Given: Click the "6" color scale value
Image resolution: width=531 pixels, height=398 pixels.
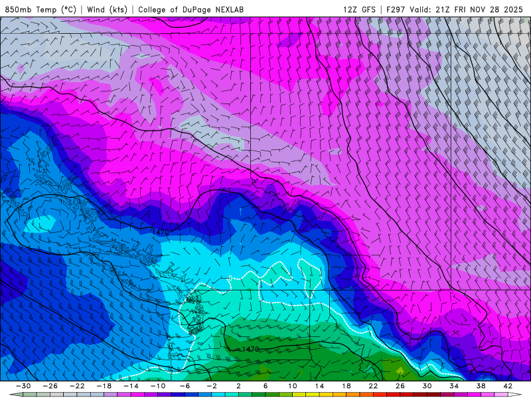Looking at the screenshot, I should [265, 386].
